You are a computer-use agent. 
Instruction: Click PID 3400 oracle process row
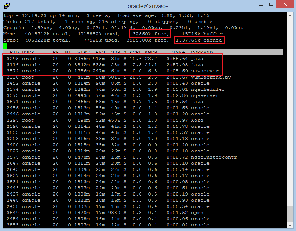108,145
